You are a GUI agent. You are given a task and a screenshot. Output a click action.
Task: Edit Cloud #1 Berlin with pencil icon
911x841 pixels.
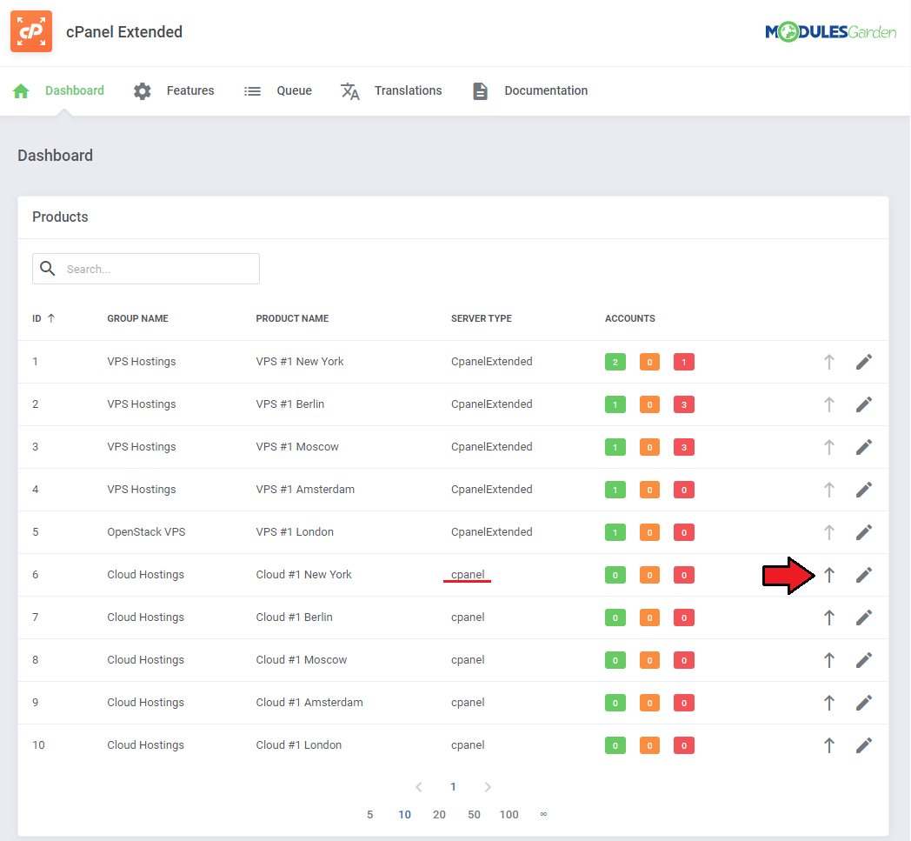pos(864,617)
